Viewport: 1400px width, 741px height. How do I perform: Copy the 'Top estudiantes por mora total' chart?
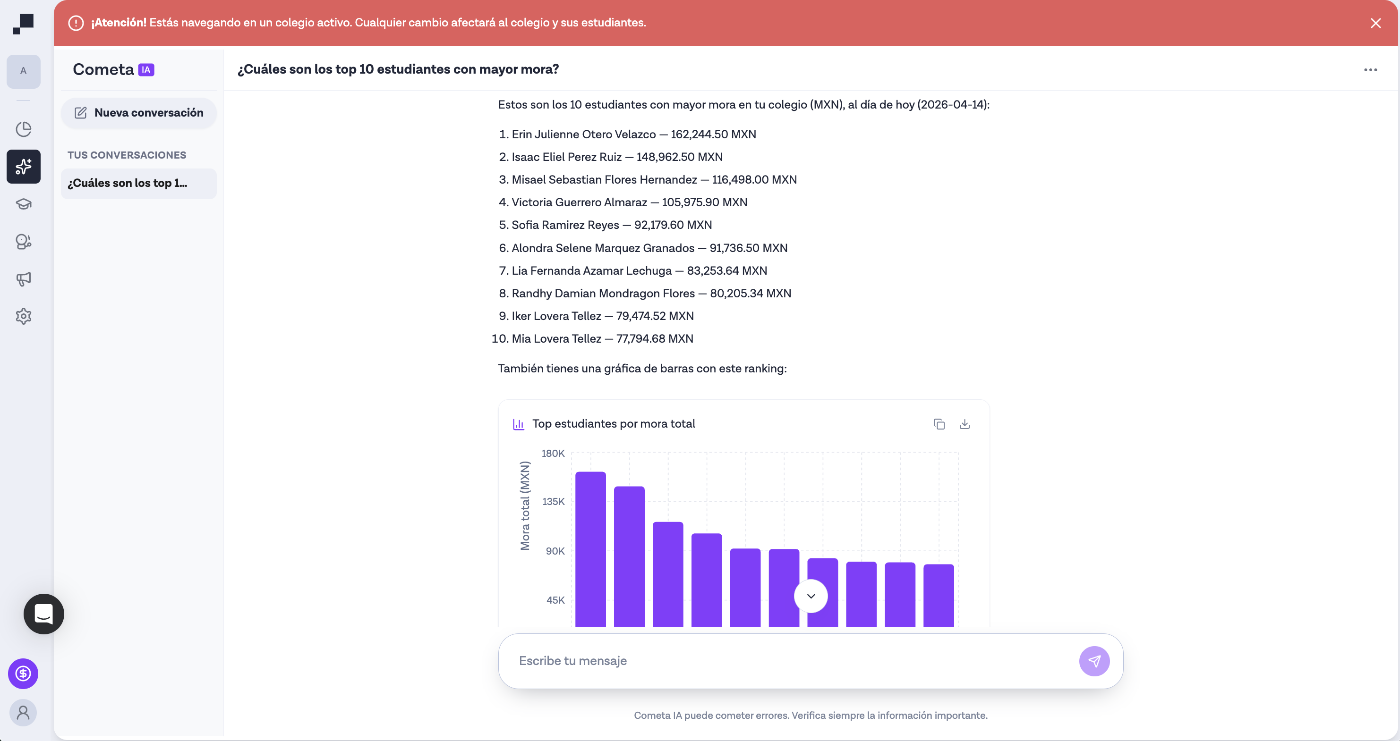[939, 424]
